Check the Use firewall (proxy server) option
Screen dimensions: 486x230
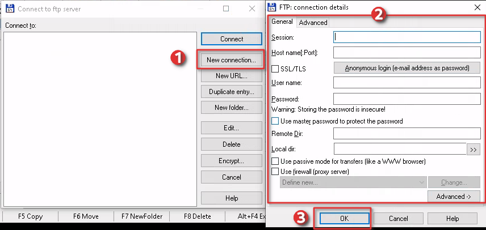point(276,171)
